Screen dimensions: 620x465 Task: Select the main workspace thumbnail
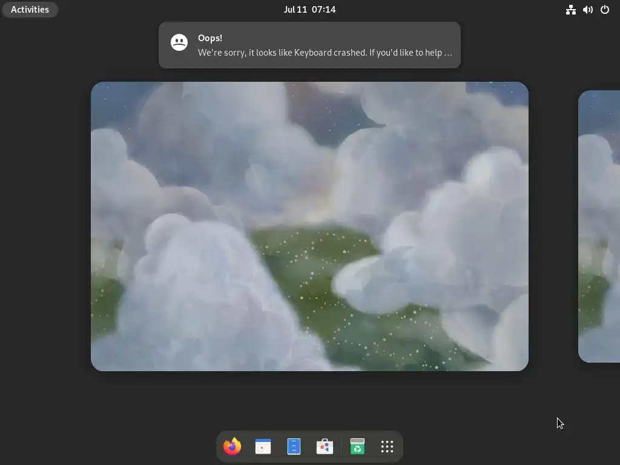click(x=309, y=226)
